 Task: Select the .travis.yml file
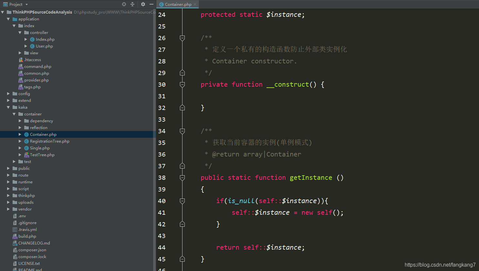[x=27, y=230]
